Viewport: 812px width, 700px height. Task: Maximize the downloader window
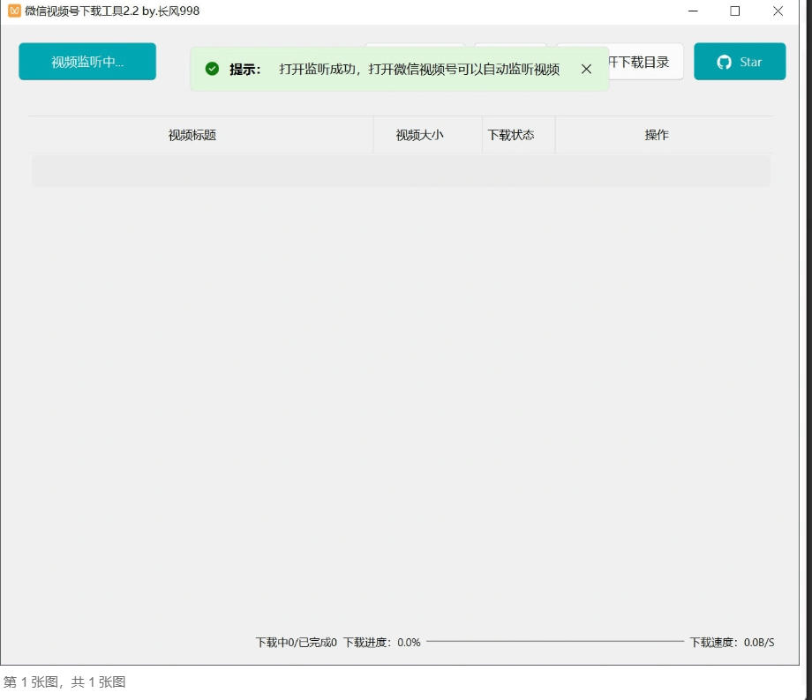(734, 11)
